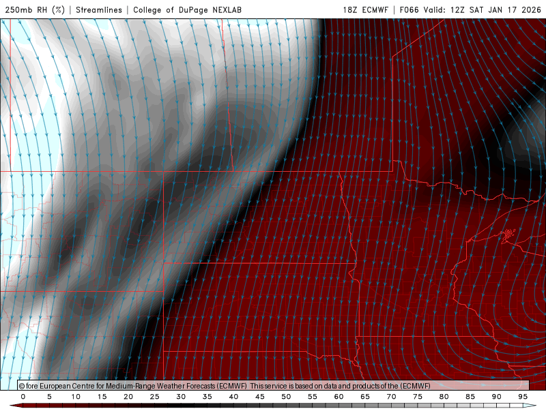This screenshot has height=409, width=546.
Task: Click the "12Z SAT JAN 17 2026" valid time
Action: [x=495, y=10]
